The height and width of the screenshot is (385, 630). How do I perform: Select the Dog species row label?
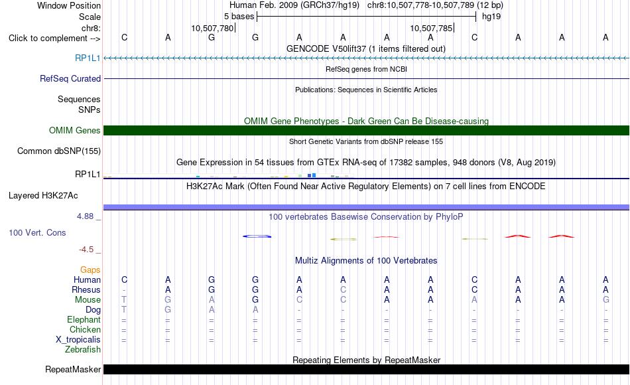coord(93,310)
